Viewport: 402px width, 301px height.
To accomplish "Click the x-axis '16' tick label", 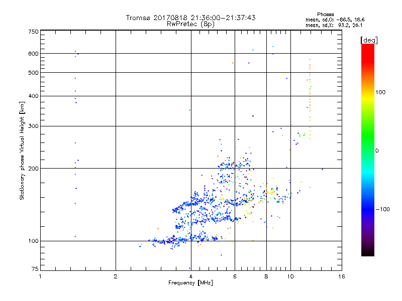I will click(x=342, y=276).
